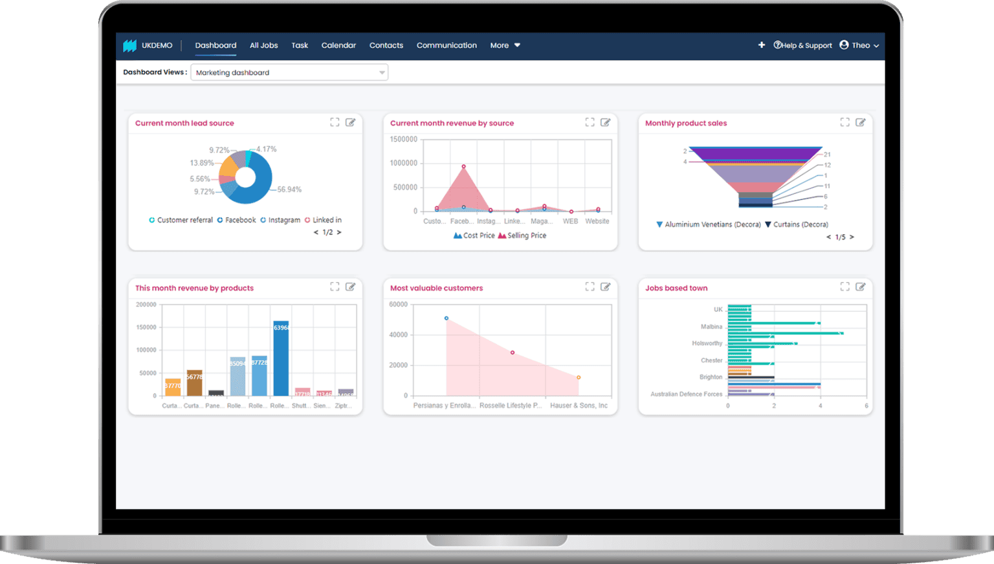
Task: Open Help & Support via the question mark icon
Action: (777, 45)
